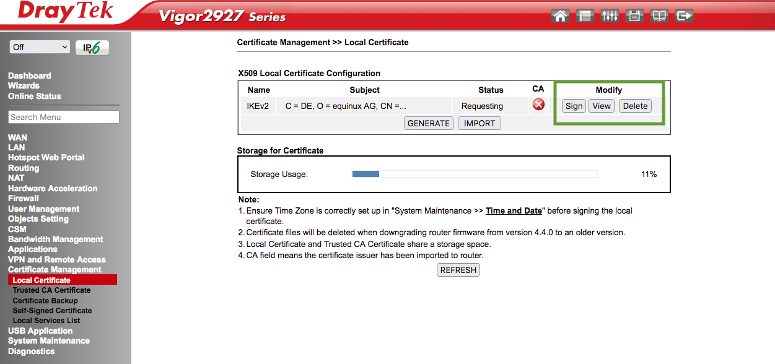Navigate to Local Services List
Viewport: 775px width, 364px height.
(46, 320)
